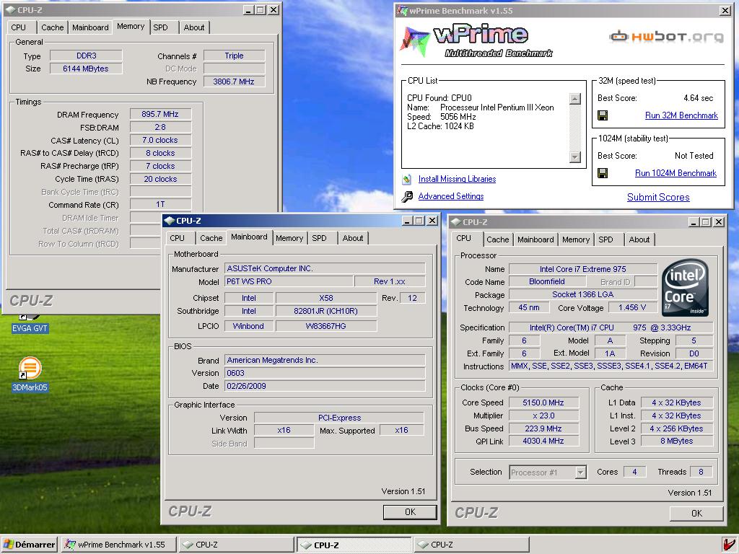Click CPU List scrollbar up arrow
The width and height of the screenshot is (739, 554).
point(575,99)
